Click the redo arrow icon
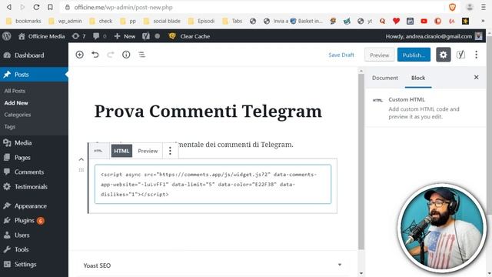This screenshot has width=492, height=277. (111, 55)
